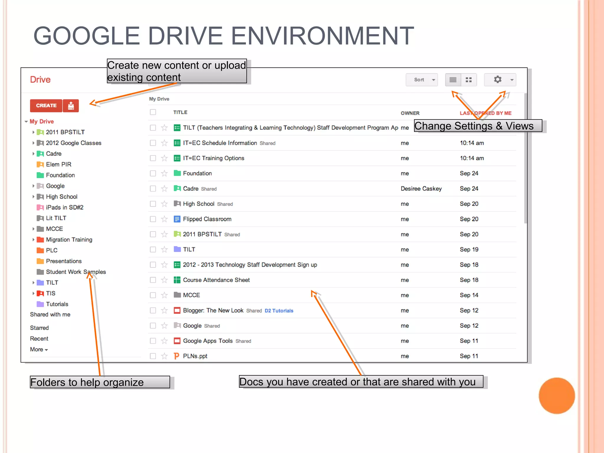Click the Foundation folder icon in file list
Screen dimensions: 604x453
coord(177,173)
